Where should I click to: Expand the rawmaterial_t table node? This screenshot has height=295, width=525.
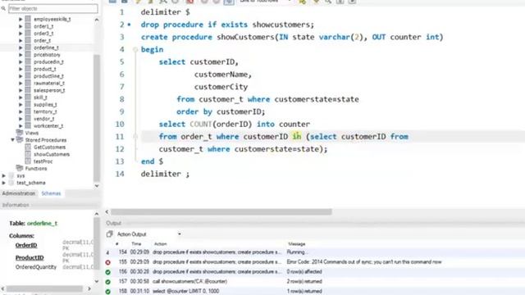tap(21, 84)
